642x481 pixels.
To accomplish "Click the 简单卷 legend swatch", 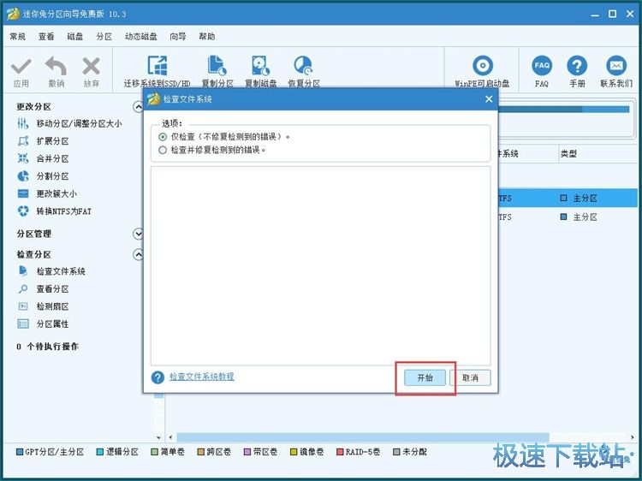I will (x=154, y=452).
